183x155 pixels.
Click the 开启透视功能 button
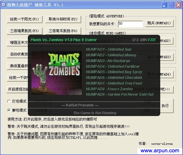pyautogui.click(x=17, y=89)
